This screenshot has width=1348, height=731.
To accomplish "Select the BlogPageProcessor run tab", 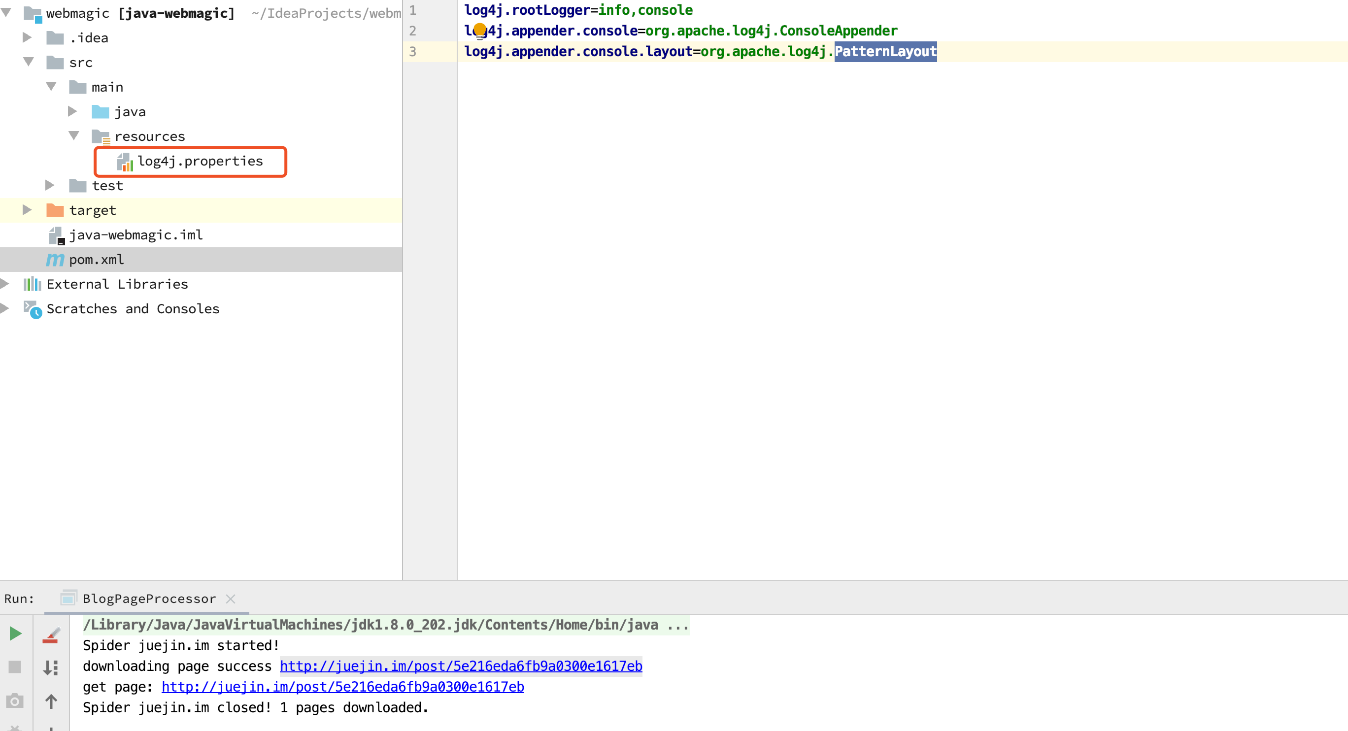I will pos(149,598).
